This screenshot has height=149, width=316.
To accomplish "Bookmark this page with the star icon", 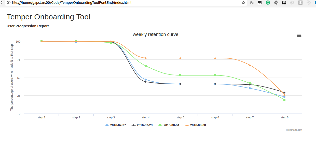I will (x=243, y=3).
